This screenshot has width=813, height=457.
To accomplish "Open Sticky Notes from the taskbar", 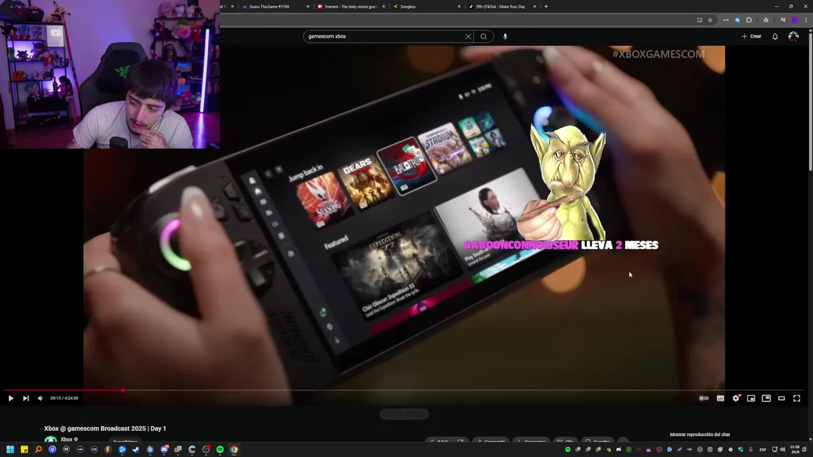I will pos(24,449).
